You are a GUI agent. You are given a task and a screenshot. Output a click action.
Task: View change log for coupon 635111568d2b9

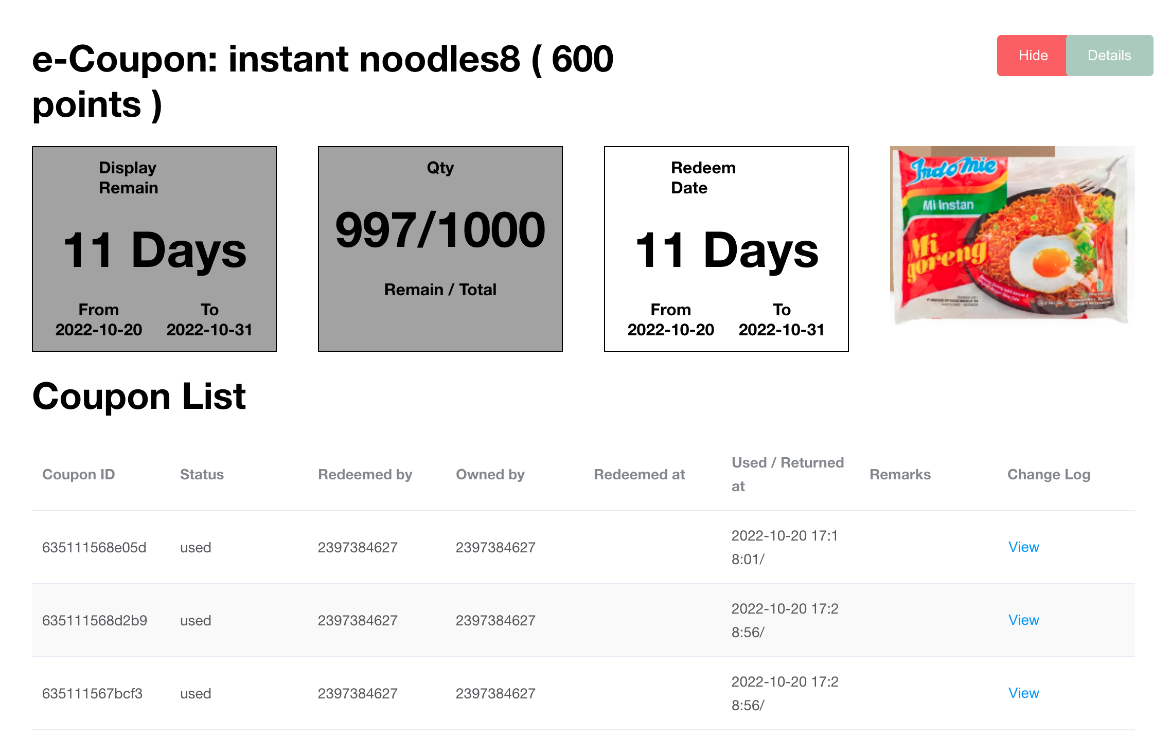(x=1023, y=620)
